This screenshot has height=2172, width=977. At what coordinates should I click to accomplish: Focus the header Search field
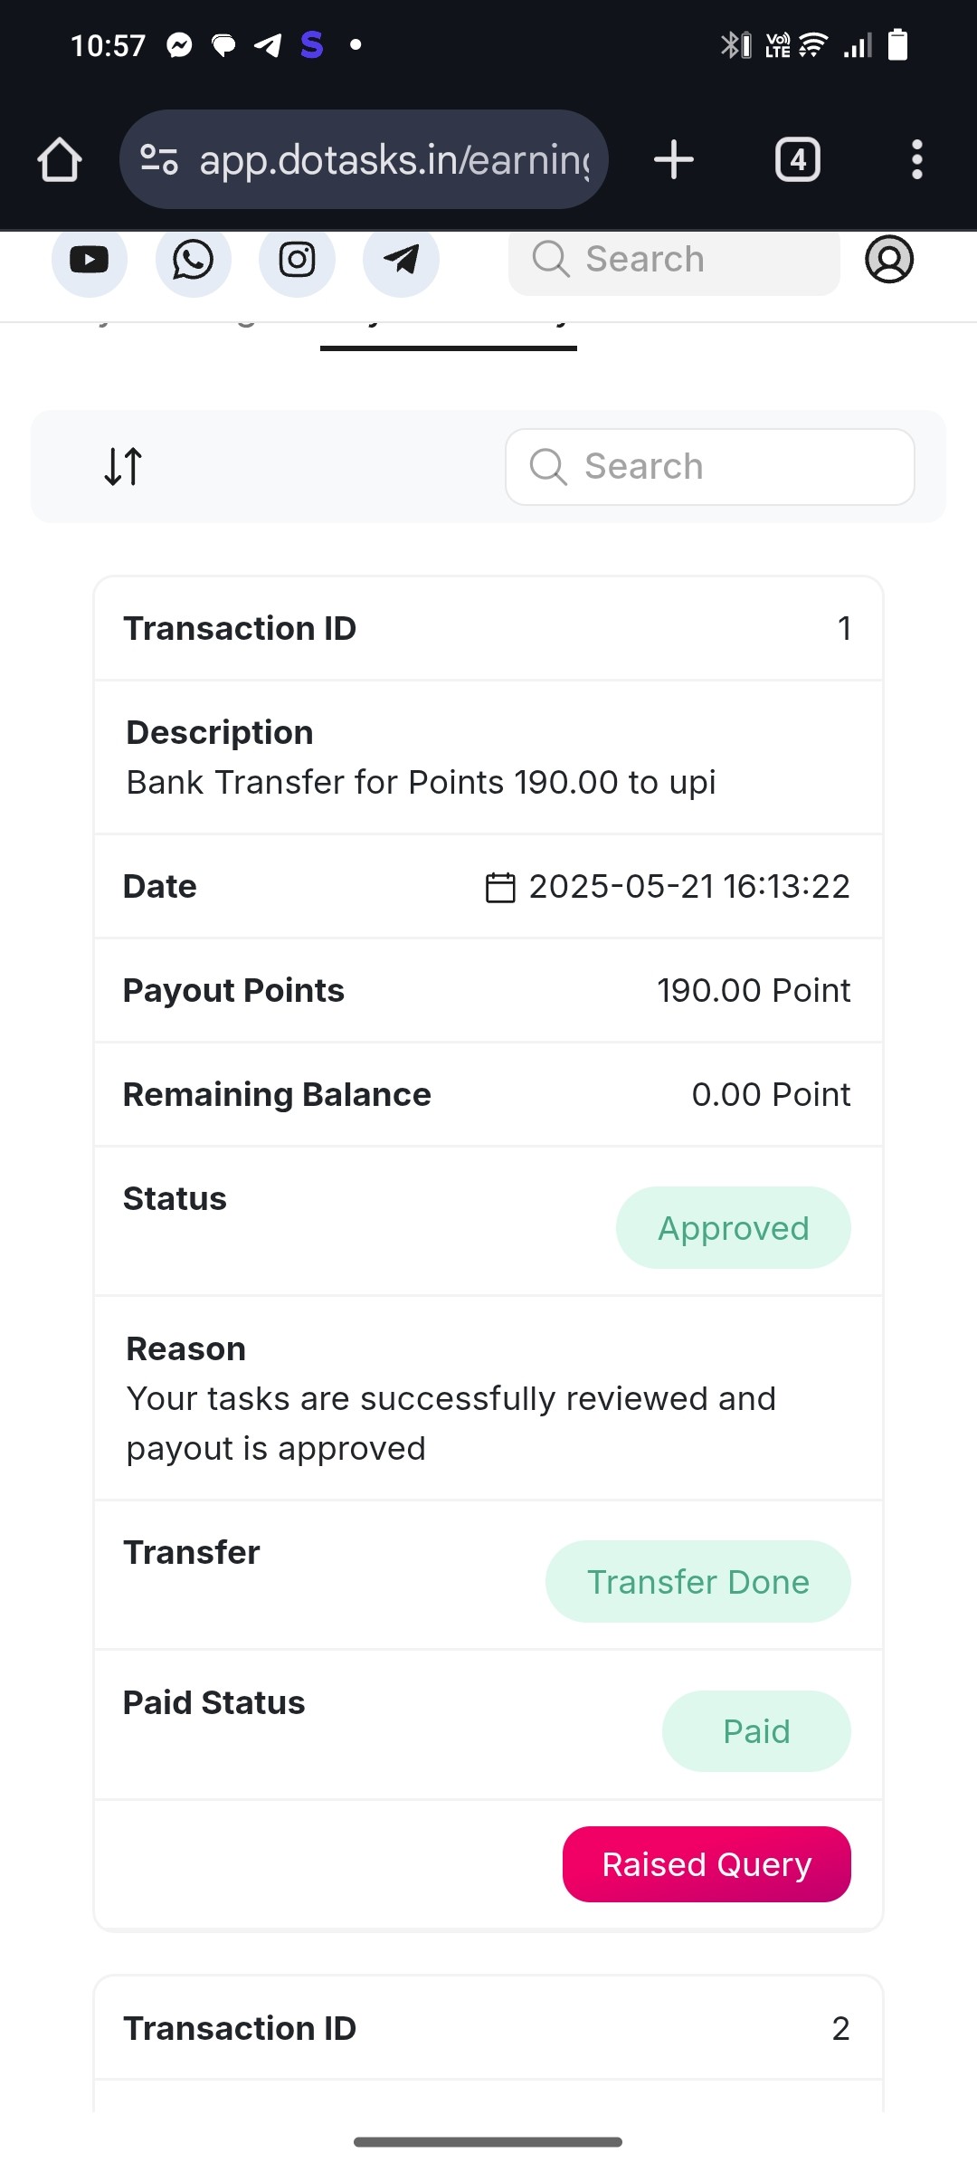tap(674, 261)
